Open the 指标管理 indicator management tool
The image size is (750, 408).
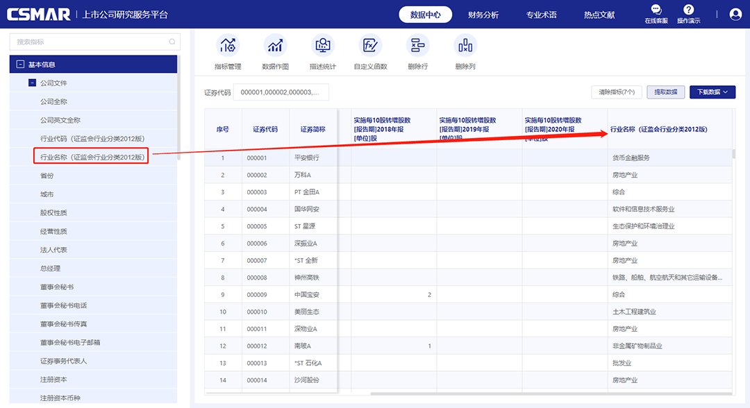[228, 46]
